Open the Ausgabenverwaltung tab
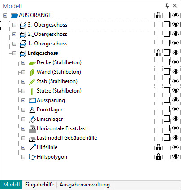Viewport: 181px width, 190px height. (85, 185)
